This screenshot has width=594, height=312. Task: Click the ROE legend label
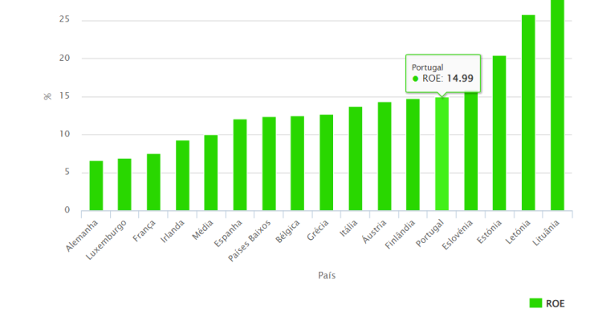click(555, 303)
